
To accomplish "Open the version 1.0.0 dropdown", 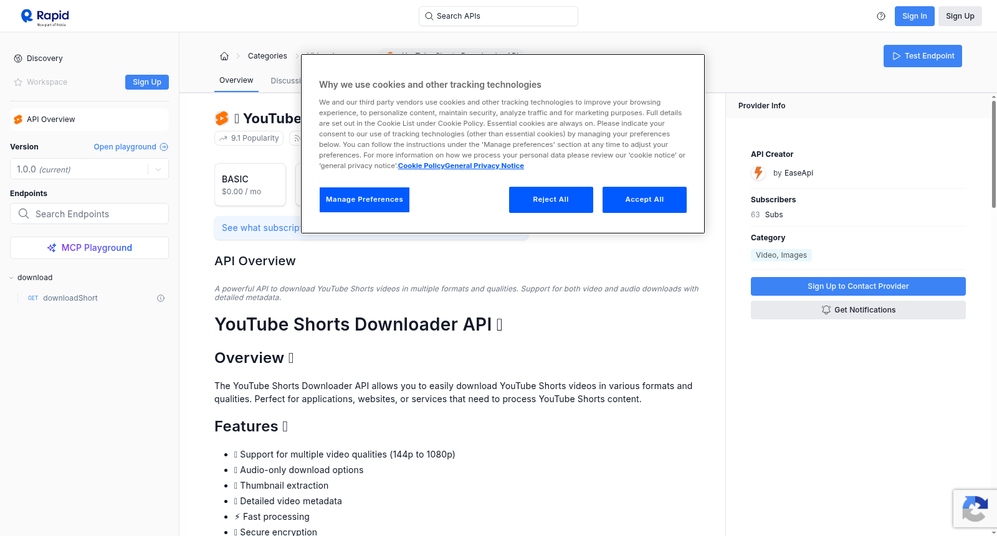I will [x=89, y=169].
